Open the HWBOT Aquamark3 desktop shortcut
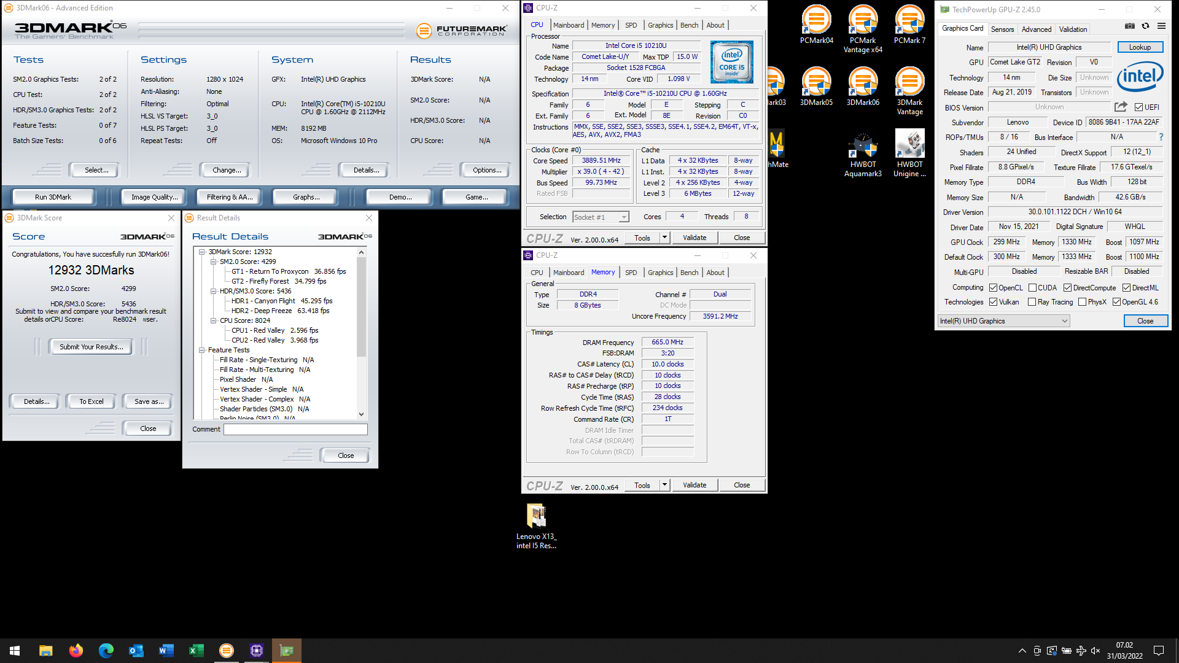Image resolution: width=1179 pixels, height=663 pixels. [863, 153]
